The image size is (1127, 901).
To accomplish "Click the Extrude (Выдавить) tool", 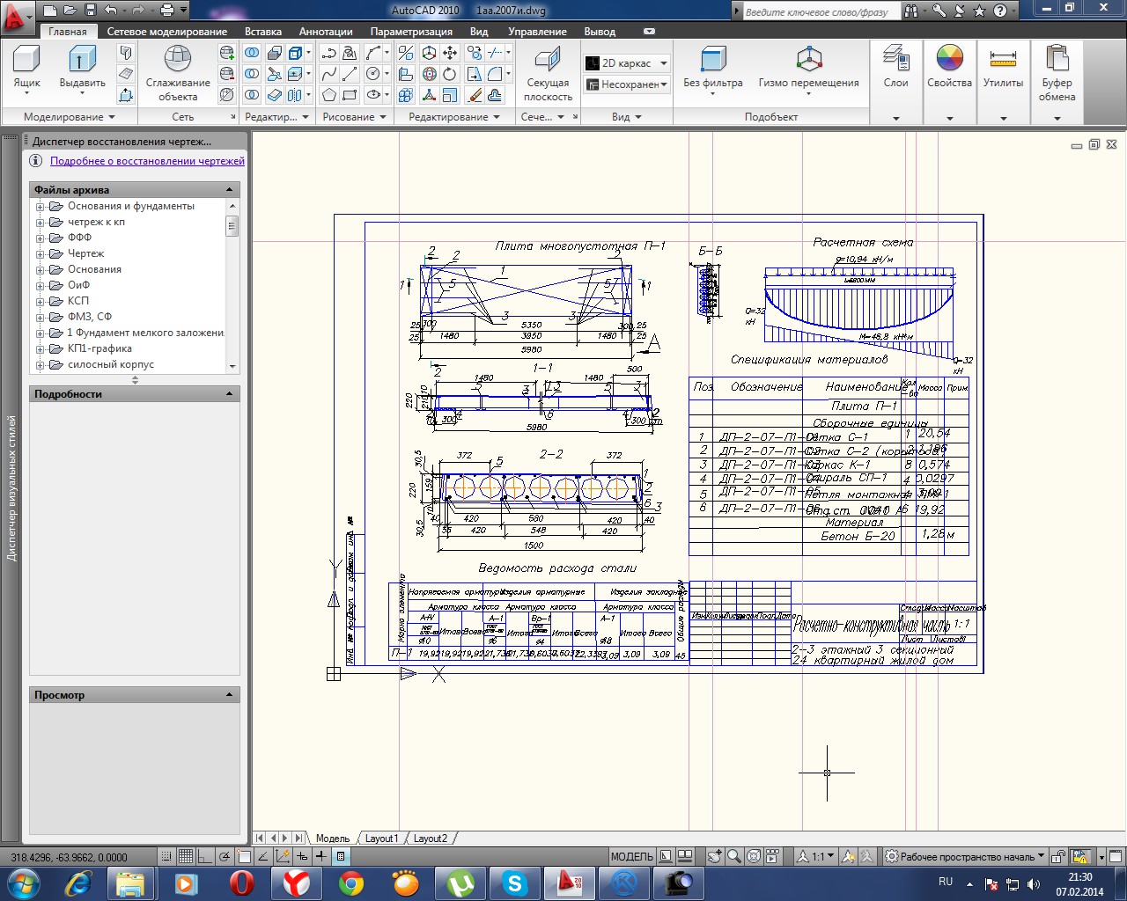I will tap(82, 62).
